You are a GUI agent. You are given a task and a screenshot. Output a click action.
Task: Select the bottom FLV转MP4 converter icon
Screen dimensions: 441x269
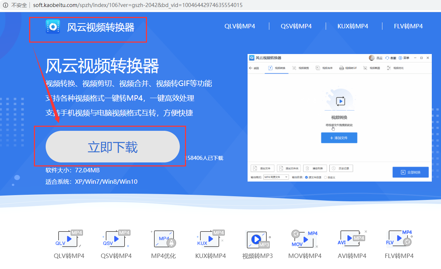[399, 239]
